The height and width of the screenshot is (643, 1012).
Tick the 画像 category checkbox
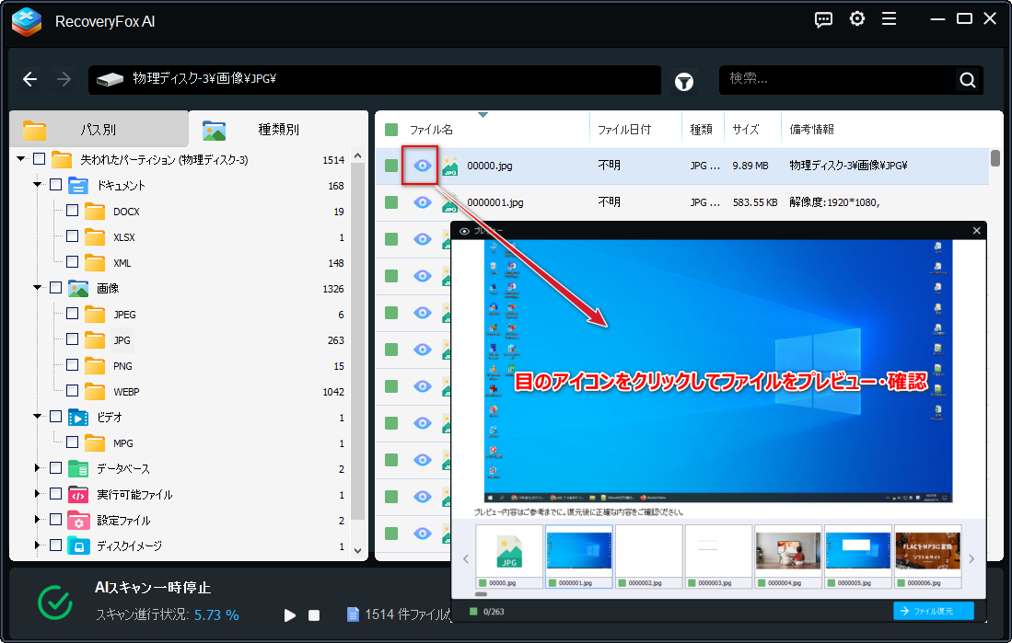(55, 288)
